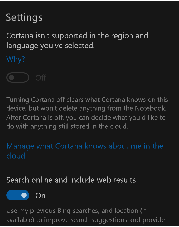Click the On label beside web results toggle
The height and width of the screenshot is (227, 179).
pyautogui.click(x=40, y=195)
